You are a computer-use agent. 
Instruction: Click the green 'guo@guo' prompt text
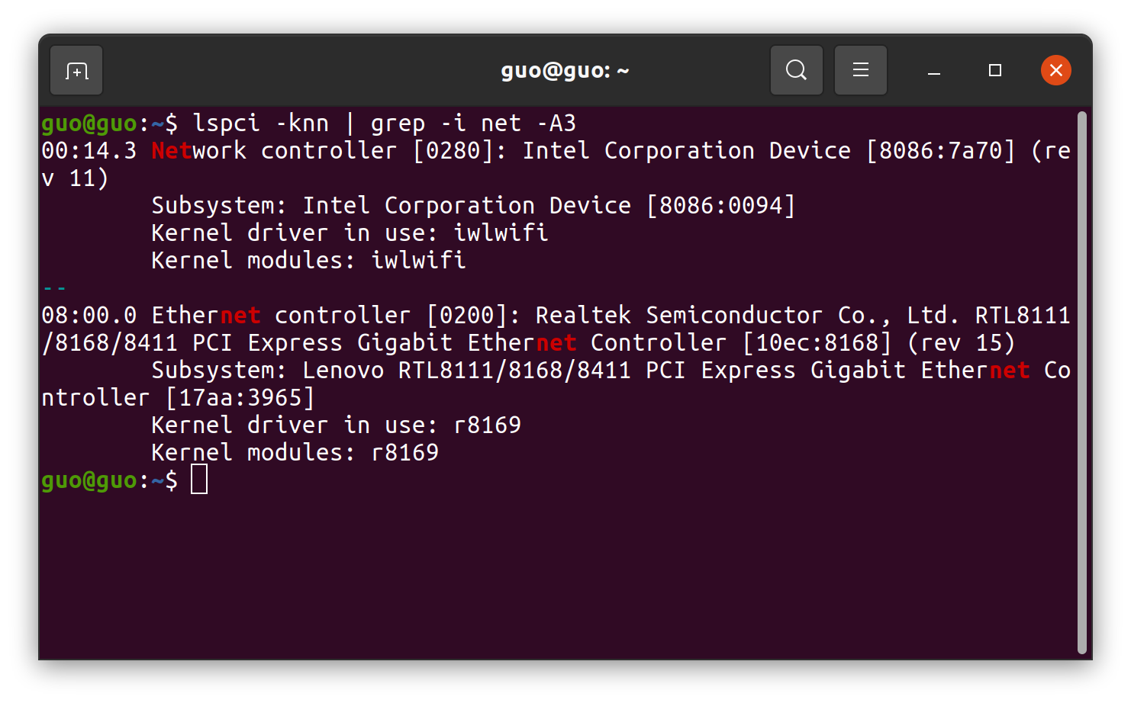92,479
